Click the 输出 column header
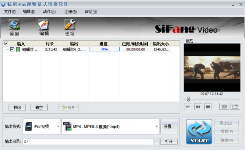This screenshot has width=245, height=150. (74, 44)
